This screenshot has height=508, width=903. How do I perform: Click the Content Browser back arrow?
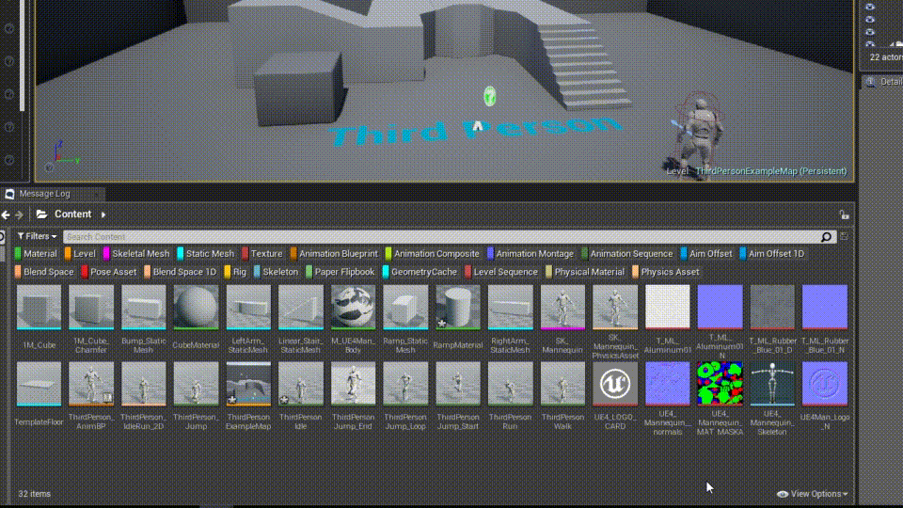(6, 214)
